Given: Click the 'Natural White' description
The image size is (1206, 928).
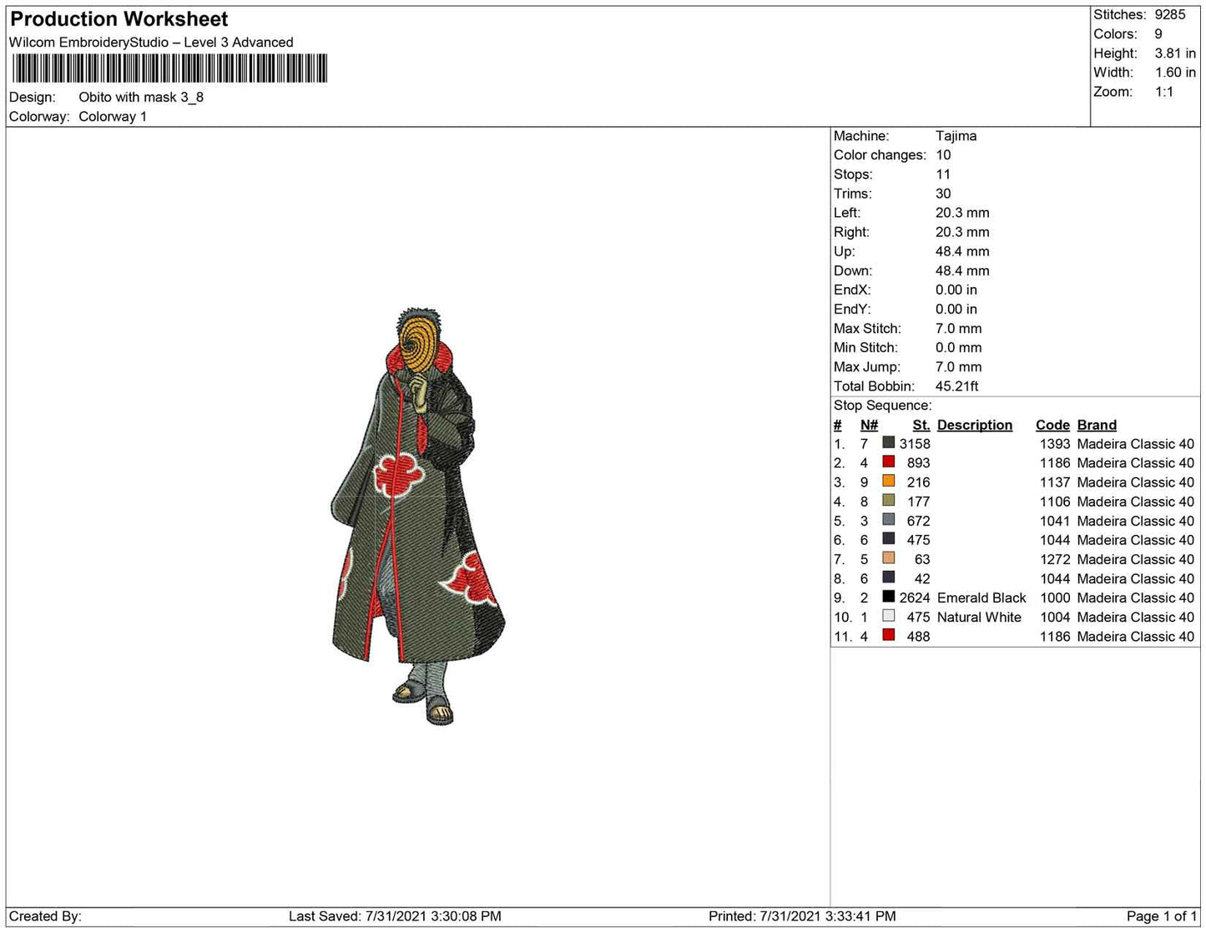Looking at the screenshot, I should (x=979, y=617).
